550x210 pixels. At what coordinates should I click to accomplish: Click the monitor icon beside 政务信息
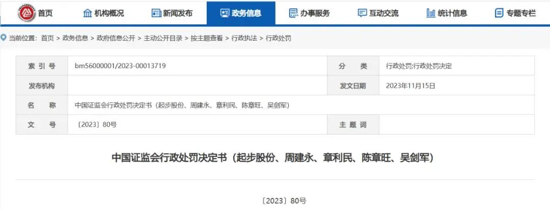tap(225, 13)
